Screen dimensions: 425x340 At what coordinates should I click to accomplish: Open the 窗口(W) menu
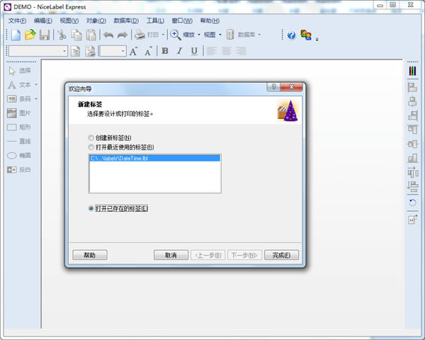182,21
